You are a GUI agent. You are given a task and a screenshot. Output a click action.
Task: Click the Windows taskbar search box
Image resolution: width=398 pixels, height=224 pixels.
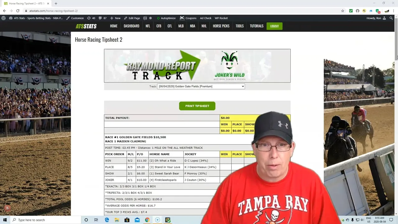tap(45, 220)
